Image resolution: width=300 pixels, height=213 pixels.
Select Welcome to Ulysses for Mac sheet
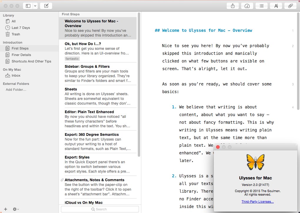pos(98,28)
